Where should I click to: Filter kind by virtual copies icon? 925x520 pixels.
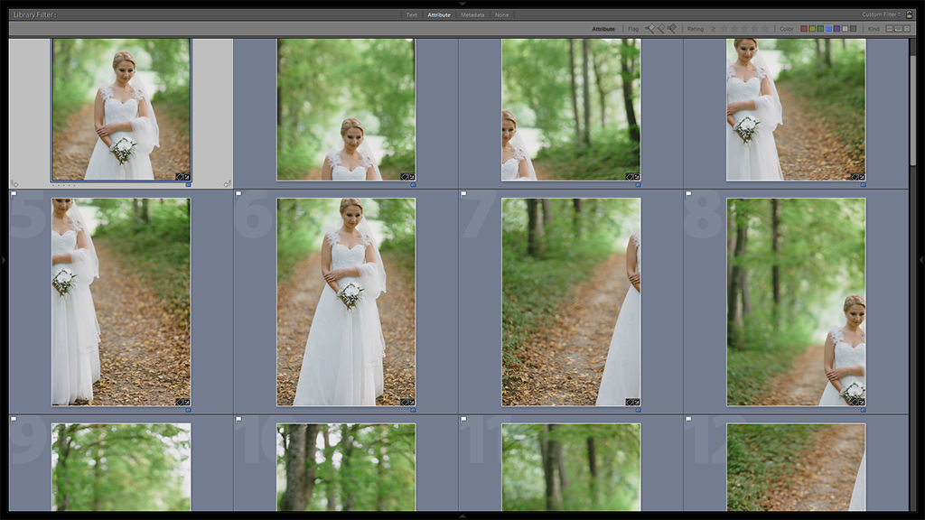(x=899, y=28)
